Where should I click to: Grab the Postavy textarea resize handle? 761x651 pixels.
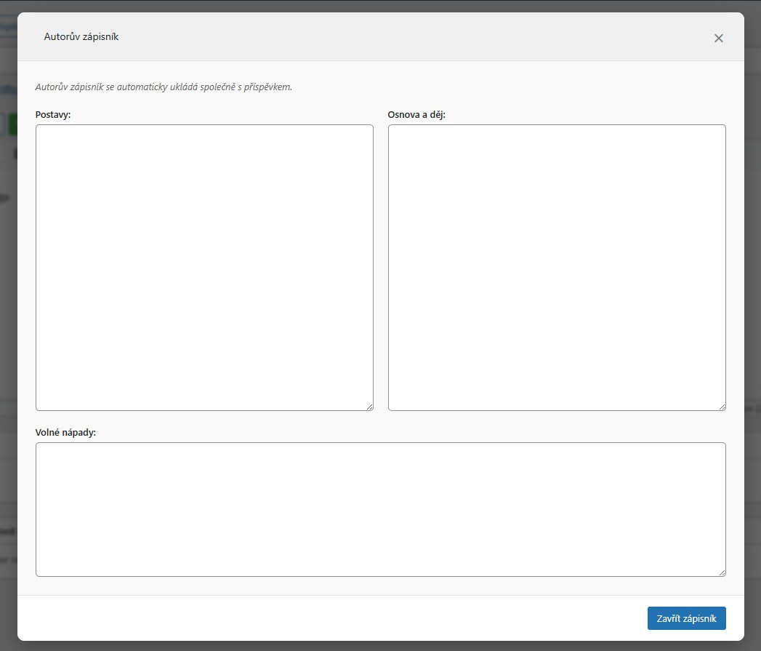[369, 407]
